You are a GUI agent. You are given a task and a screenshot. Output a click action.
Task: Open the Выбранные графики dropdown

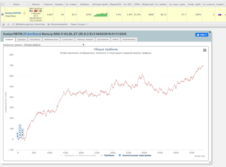pos(54,45)
